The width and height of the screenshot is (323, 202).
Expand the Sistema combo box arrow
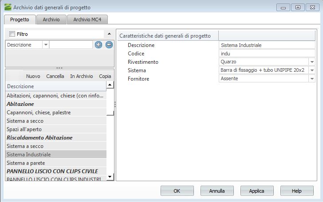coord(312,70)
